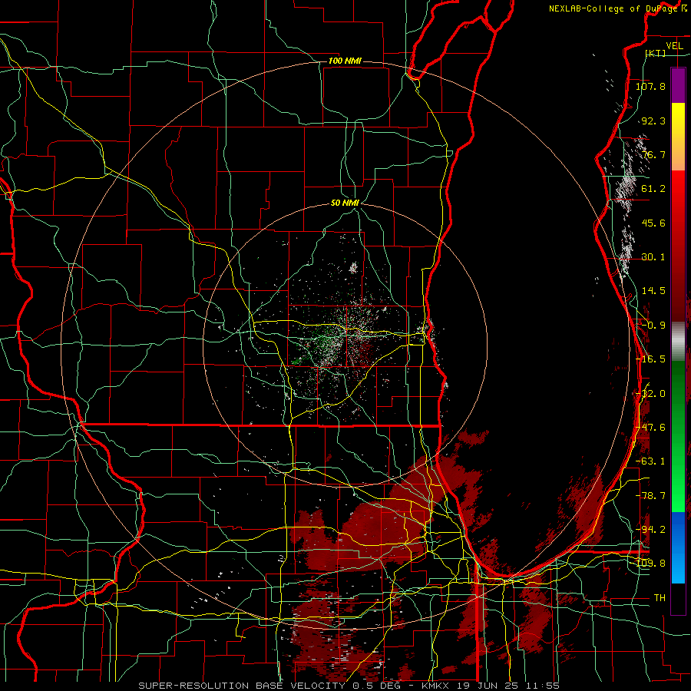Select the -94.2 scale value
Viewport: 691px width, 691px height.
click(650, 529)
